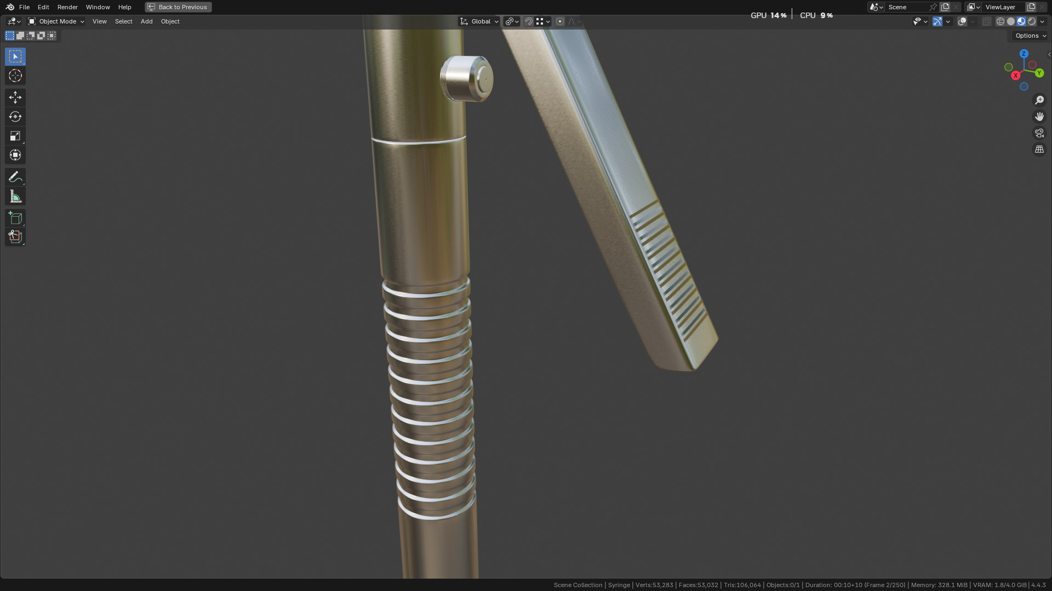Toggle X-ray mode
This screenshot has height=591, width=1052.
click(x=986, y=21)
